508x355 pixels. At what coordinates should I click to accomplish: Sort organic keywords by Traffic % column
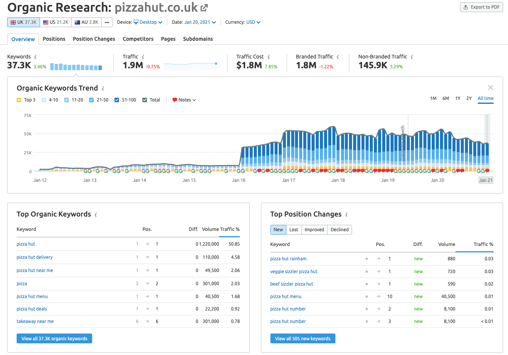(x=230, y=229)
